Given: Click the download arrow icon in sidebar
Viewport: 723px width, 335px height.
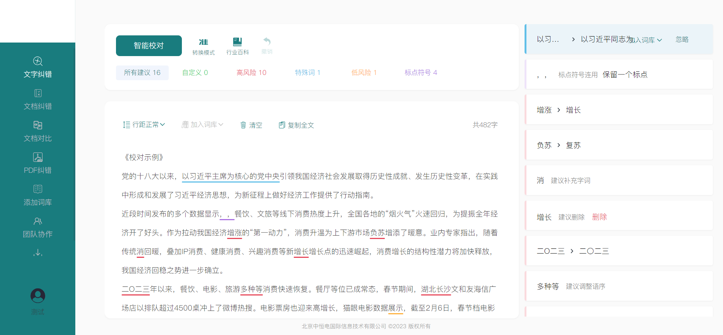Looking at the screenshot, I should 38,252.
